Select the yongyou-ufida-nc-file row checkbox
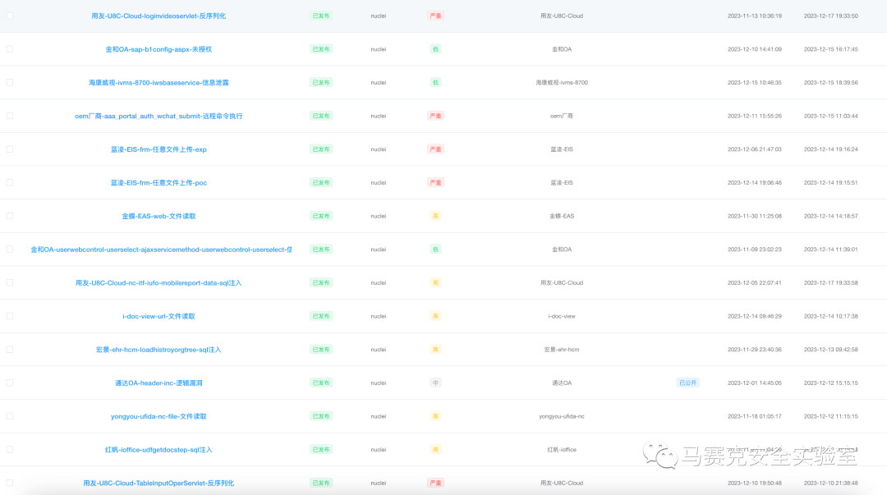The height and width of the screenshot is (495, 887). pyautogui.click(x=10, y=416)
